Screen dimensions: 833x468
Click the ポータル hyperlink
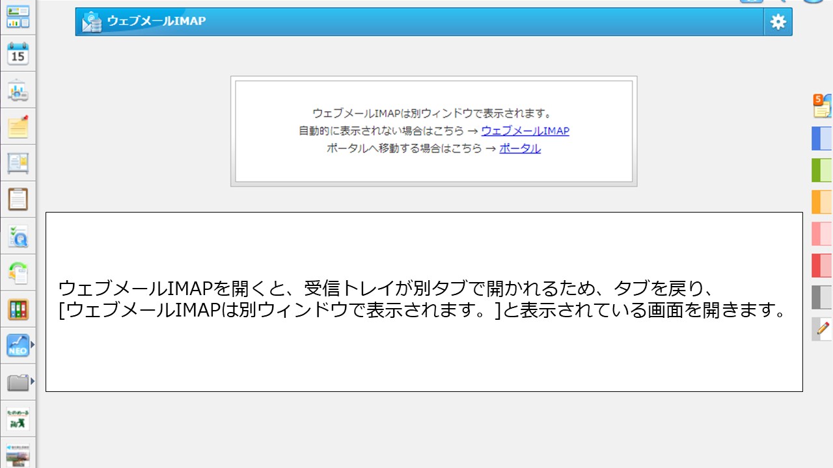(x=519, y=148)
